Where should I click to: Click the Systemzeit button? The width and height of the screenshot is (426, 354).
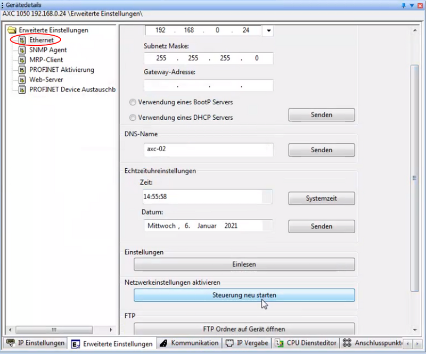click(x=321, y=199)
